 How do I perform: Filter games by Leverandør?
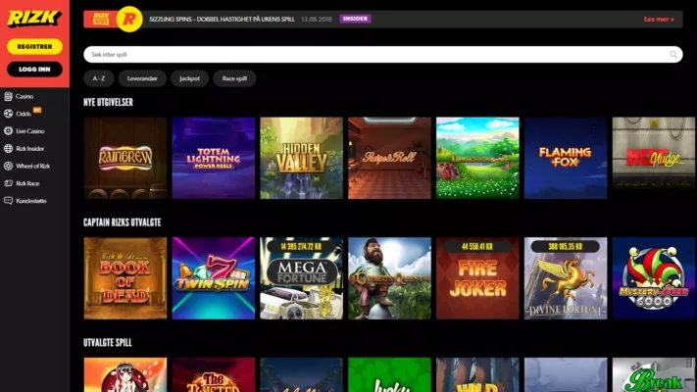tap(142, 78)
